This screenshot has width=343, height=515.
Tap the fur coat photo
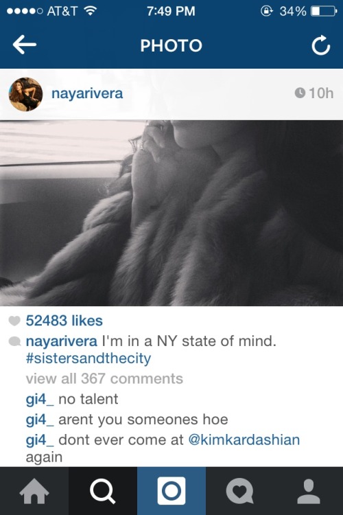[x=171, y=213]
